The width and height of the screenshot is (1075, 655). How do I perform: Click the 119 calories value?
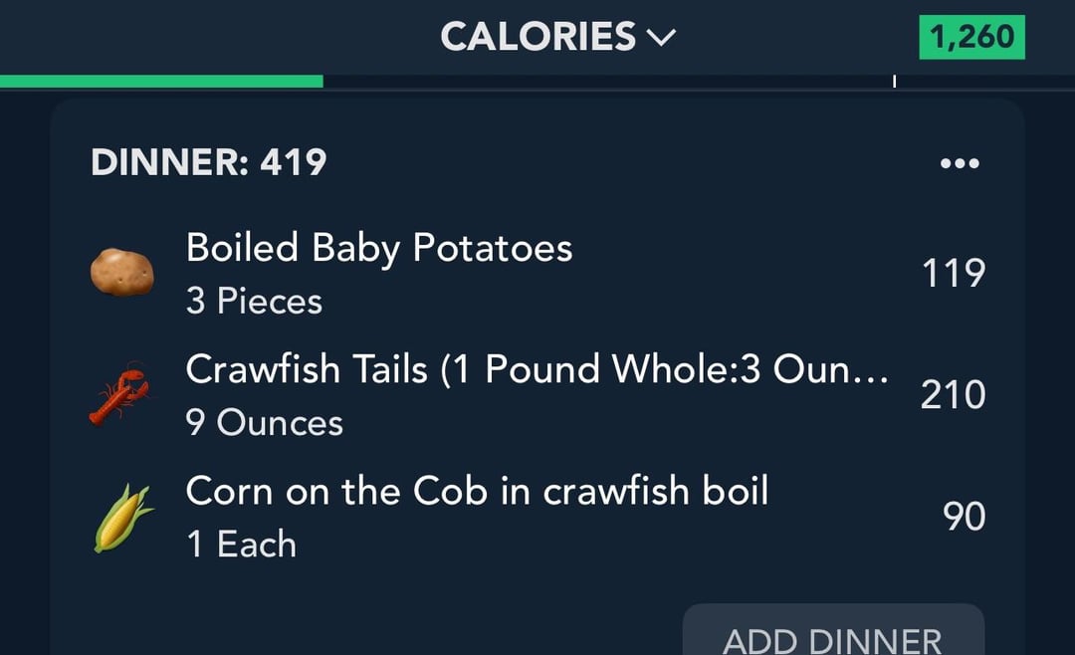953,273
